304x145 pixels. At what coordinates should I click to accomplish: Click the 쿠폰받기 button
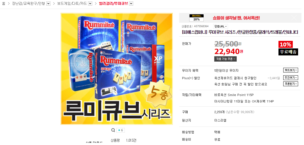click(291, 84)
